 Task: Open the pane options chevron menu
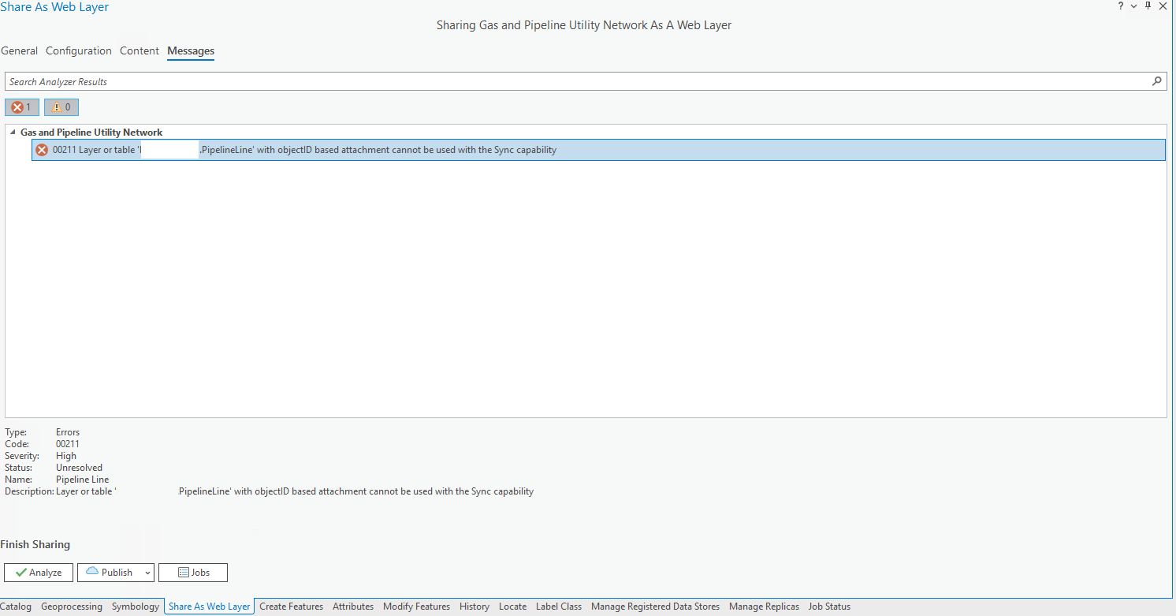[1133, 6]
